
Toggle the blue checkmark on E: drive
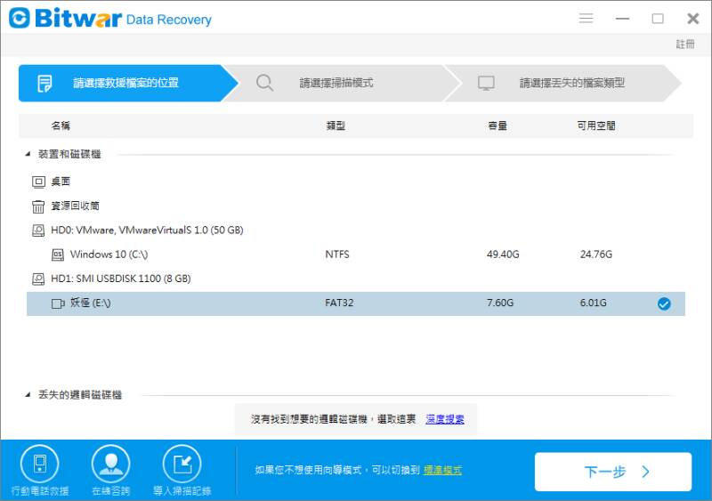pyautogui.click(x=664, y=303)
